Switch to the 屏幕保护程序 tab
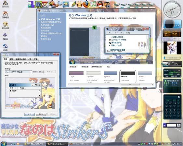Image resolution: width=183 pixels, height=146 pixels. [x=21, y=59]
